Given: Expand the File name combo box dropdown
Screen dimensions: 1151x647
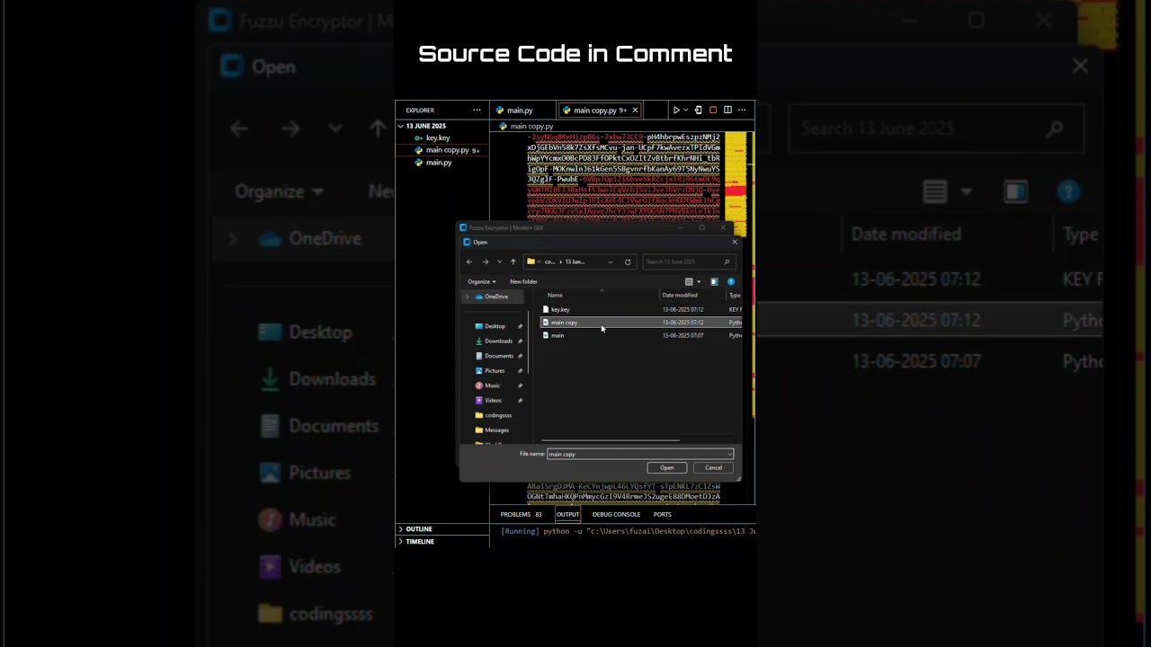Looking at the screenshot, I should point(728,455).
